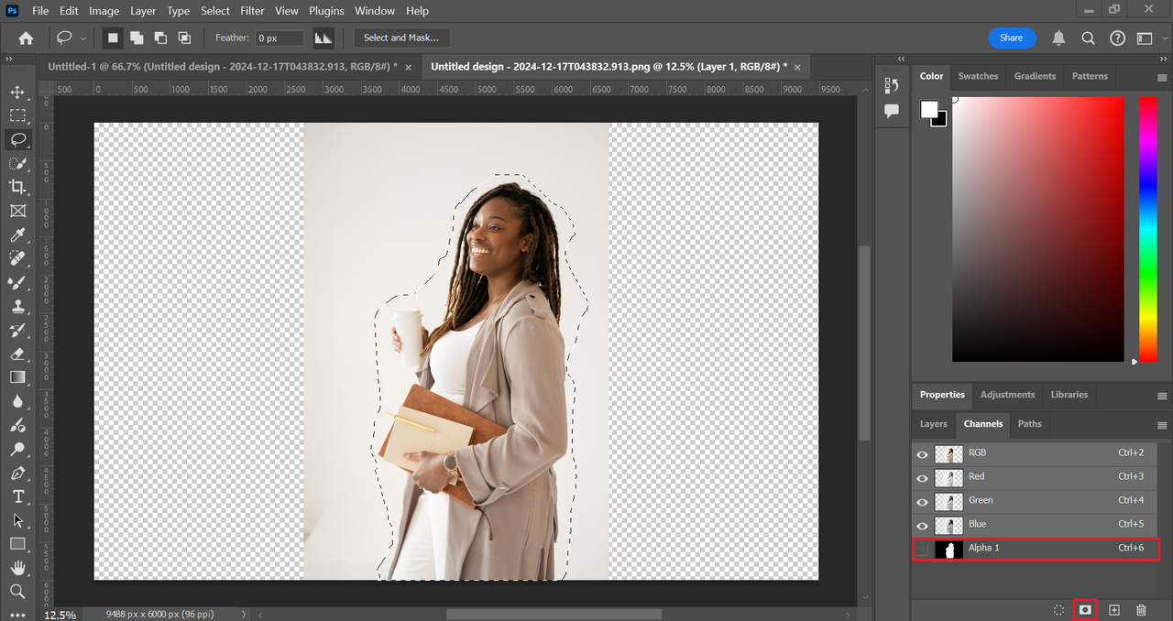
Task: Open the search magnifier icon at top right
Action: [1088, 38]
